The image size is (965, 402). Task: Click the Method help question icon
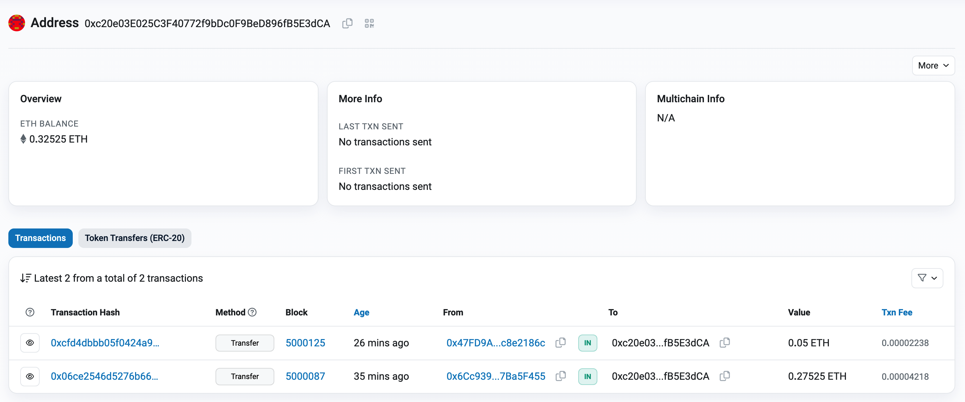pyautogui.click(x=252, y=312)
